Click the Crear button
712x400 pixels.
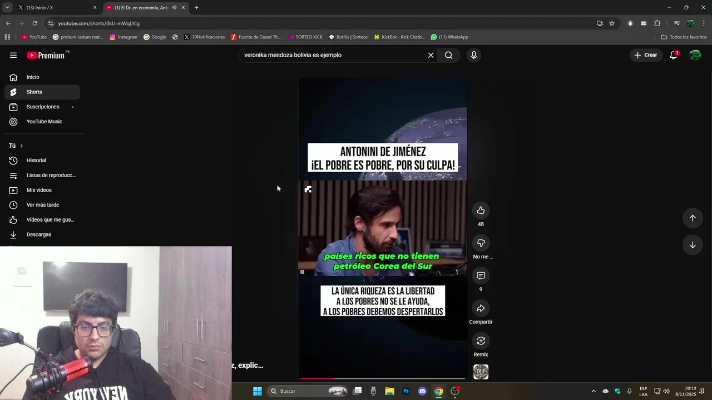[x=645, y=55]
